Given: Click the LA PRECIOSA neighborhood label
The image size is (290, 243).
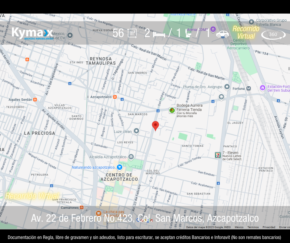Looking at the screenshot, I should point(39,133).
